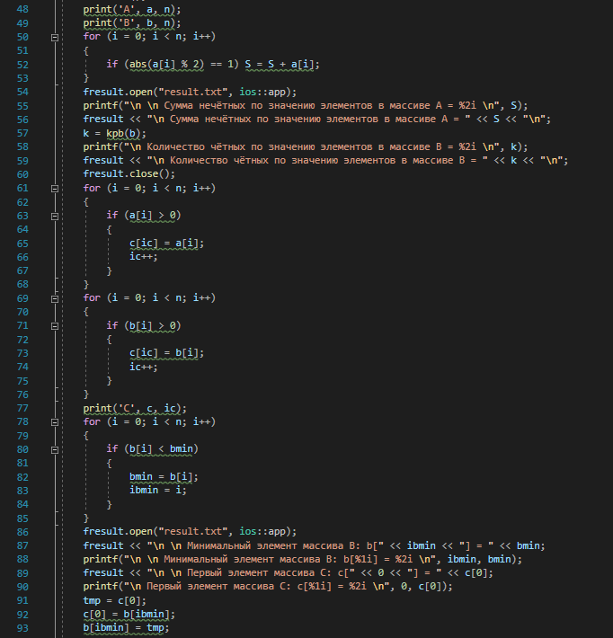Click line number 54 in the gutter

(x=22, y=92)
